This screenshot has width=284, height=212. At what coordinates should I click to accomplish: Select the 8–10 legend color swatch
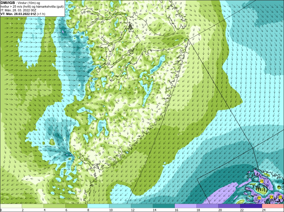tap(98, 206)
